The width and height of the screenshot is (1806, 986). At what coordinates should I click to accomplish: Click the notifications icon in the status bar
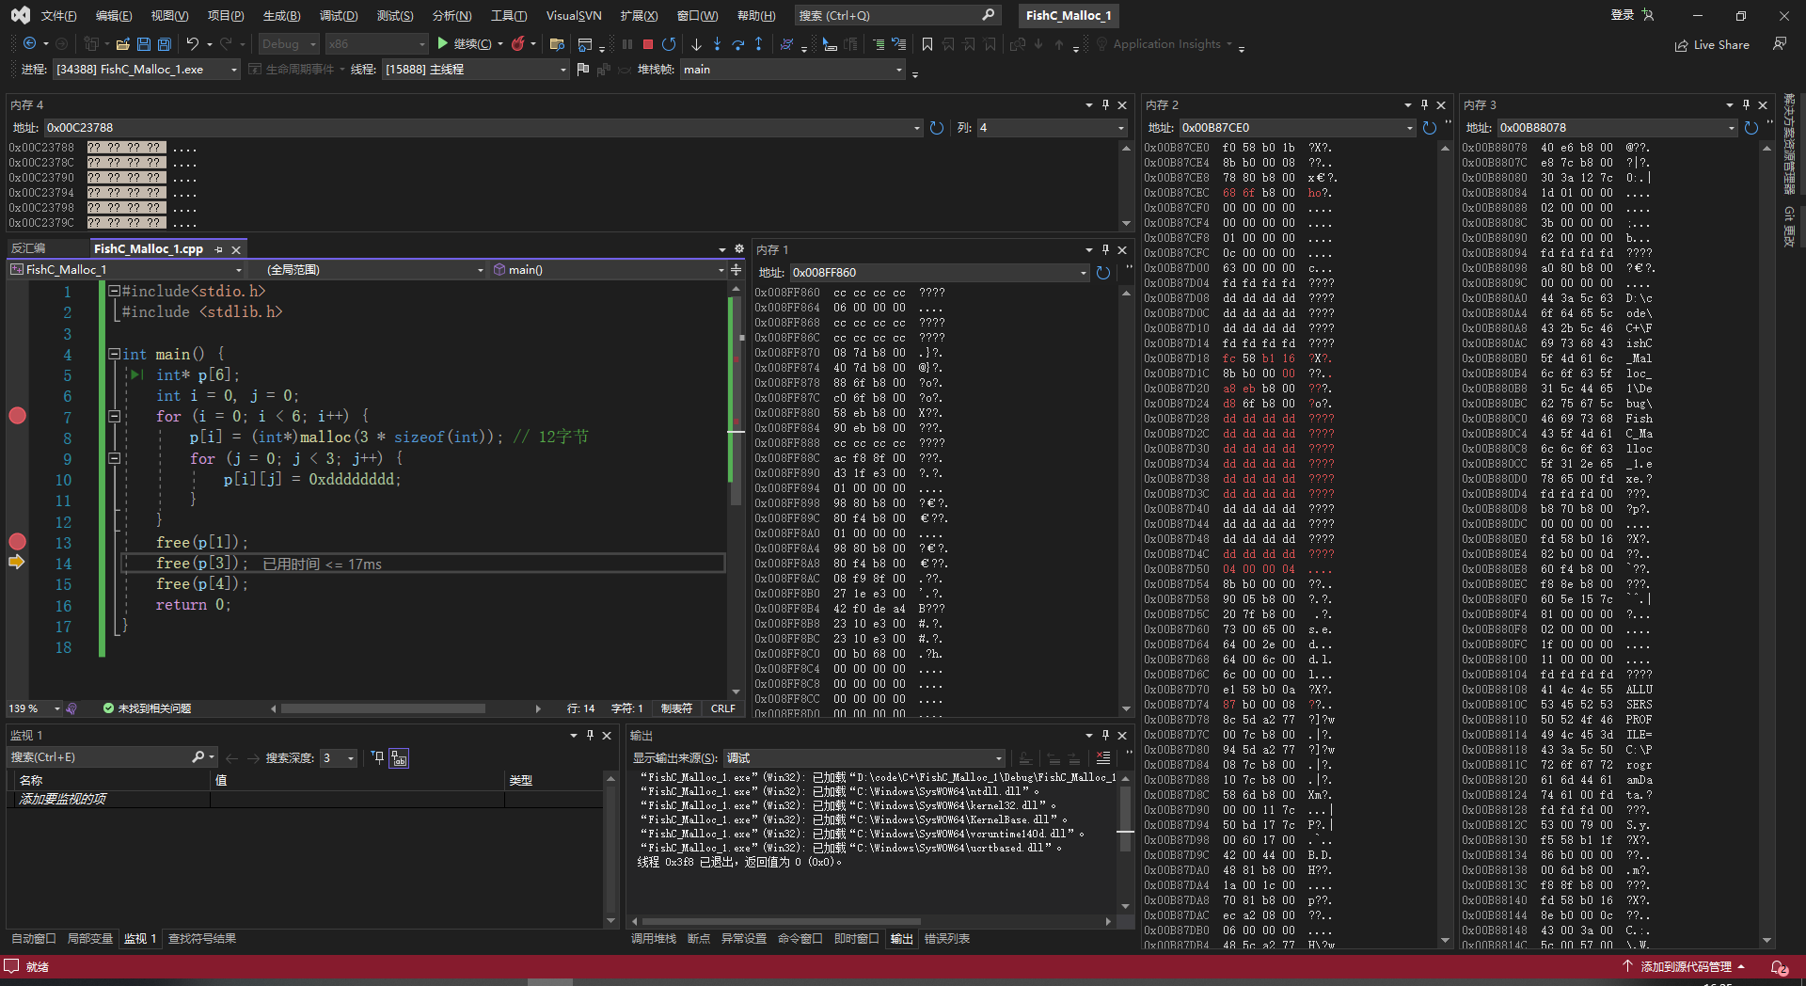coord(1780,967)
